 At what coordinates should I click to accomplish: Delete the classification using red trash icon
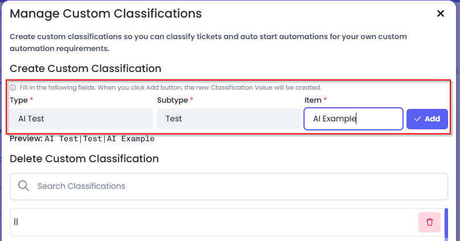(429, 222)
